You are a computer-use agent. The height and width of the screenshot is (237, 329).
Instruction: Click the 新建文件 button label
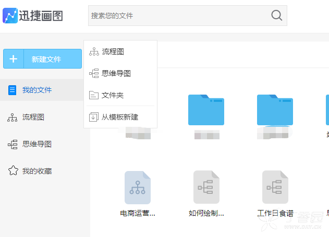[x=46, y=59]
